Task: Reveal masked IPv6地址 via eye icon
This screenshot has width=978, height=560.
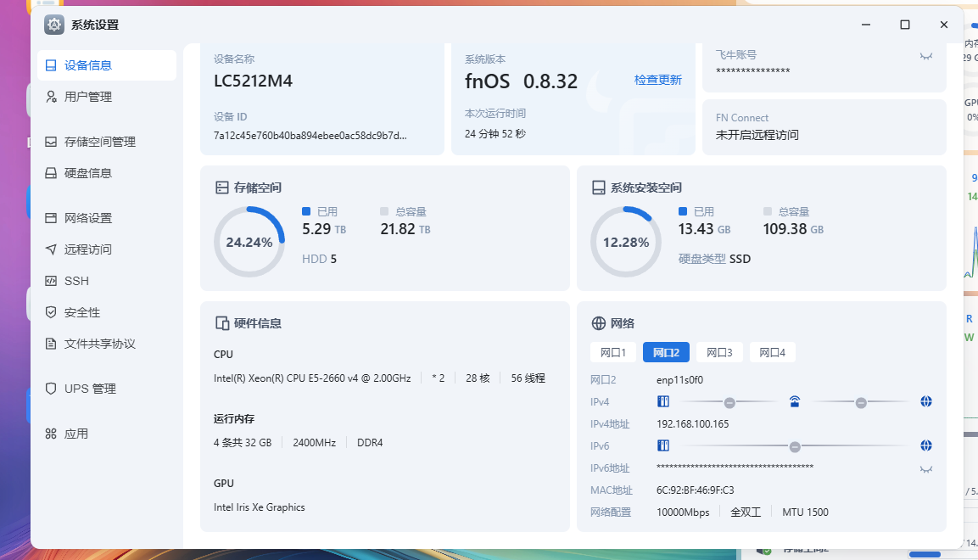Action: 926,468
